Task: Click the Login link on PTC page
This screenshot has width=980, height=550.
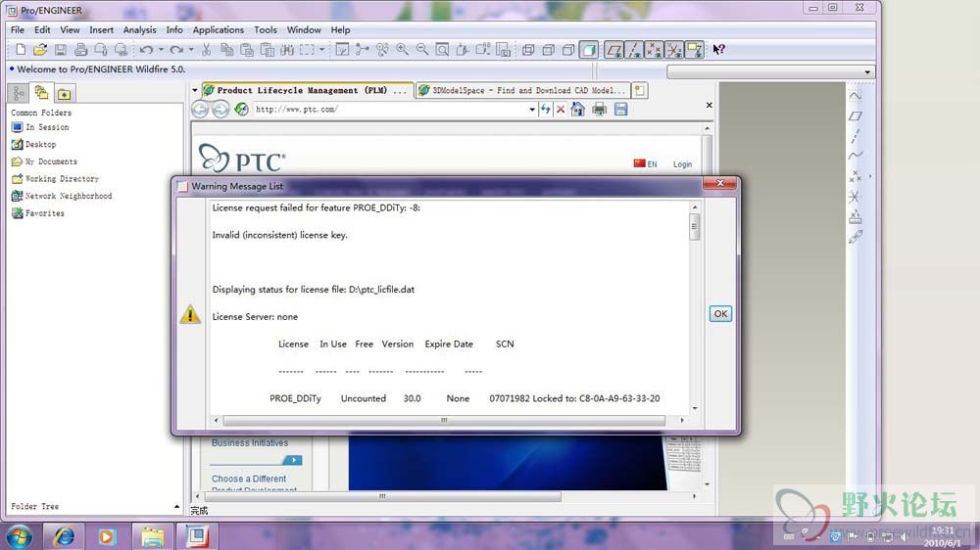Action: pyautogui.click(x=682, y=164)
